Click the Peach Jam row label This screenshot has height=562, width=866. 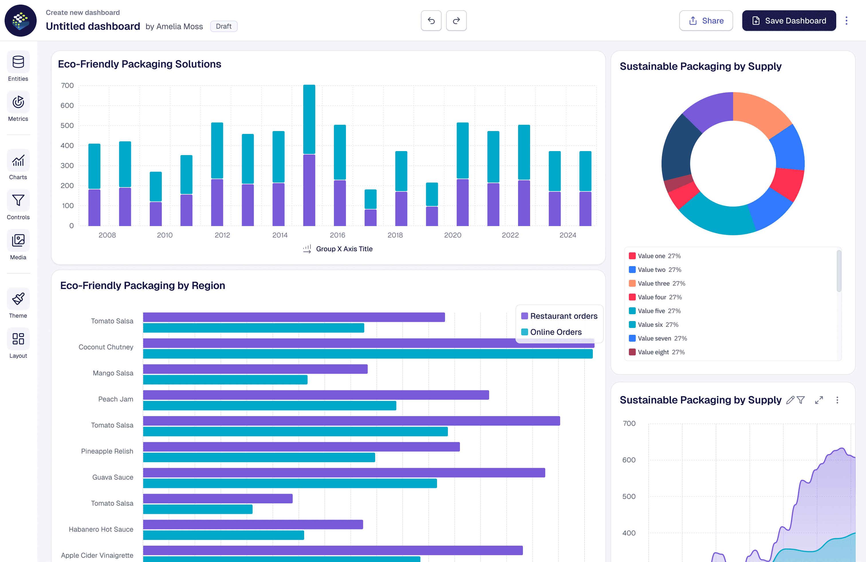point(116,399)
